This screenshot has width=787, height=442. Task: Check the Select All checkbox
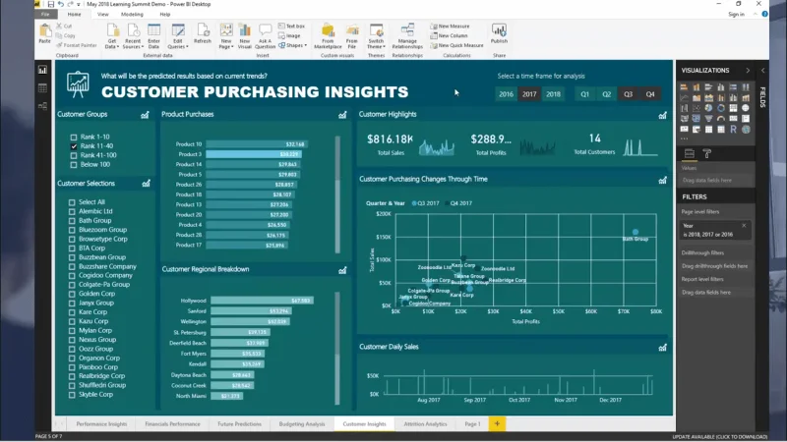(x=72, y=202)
